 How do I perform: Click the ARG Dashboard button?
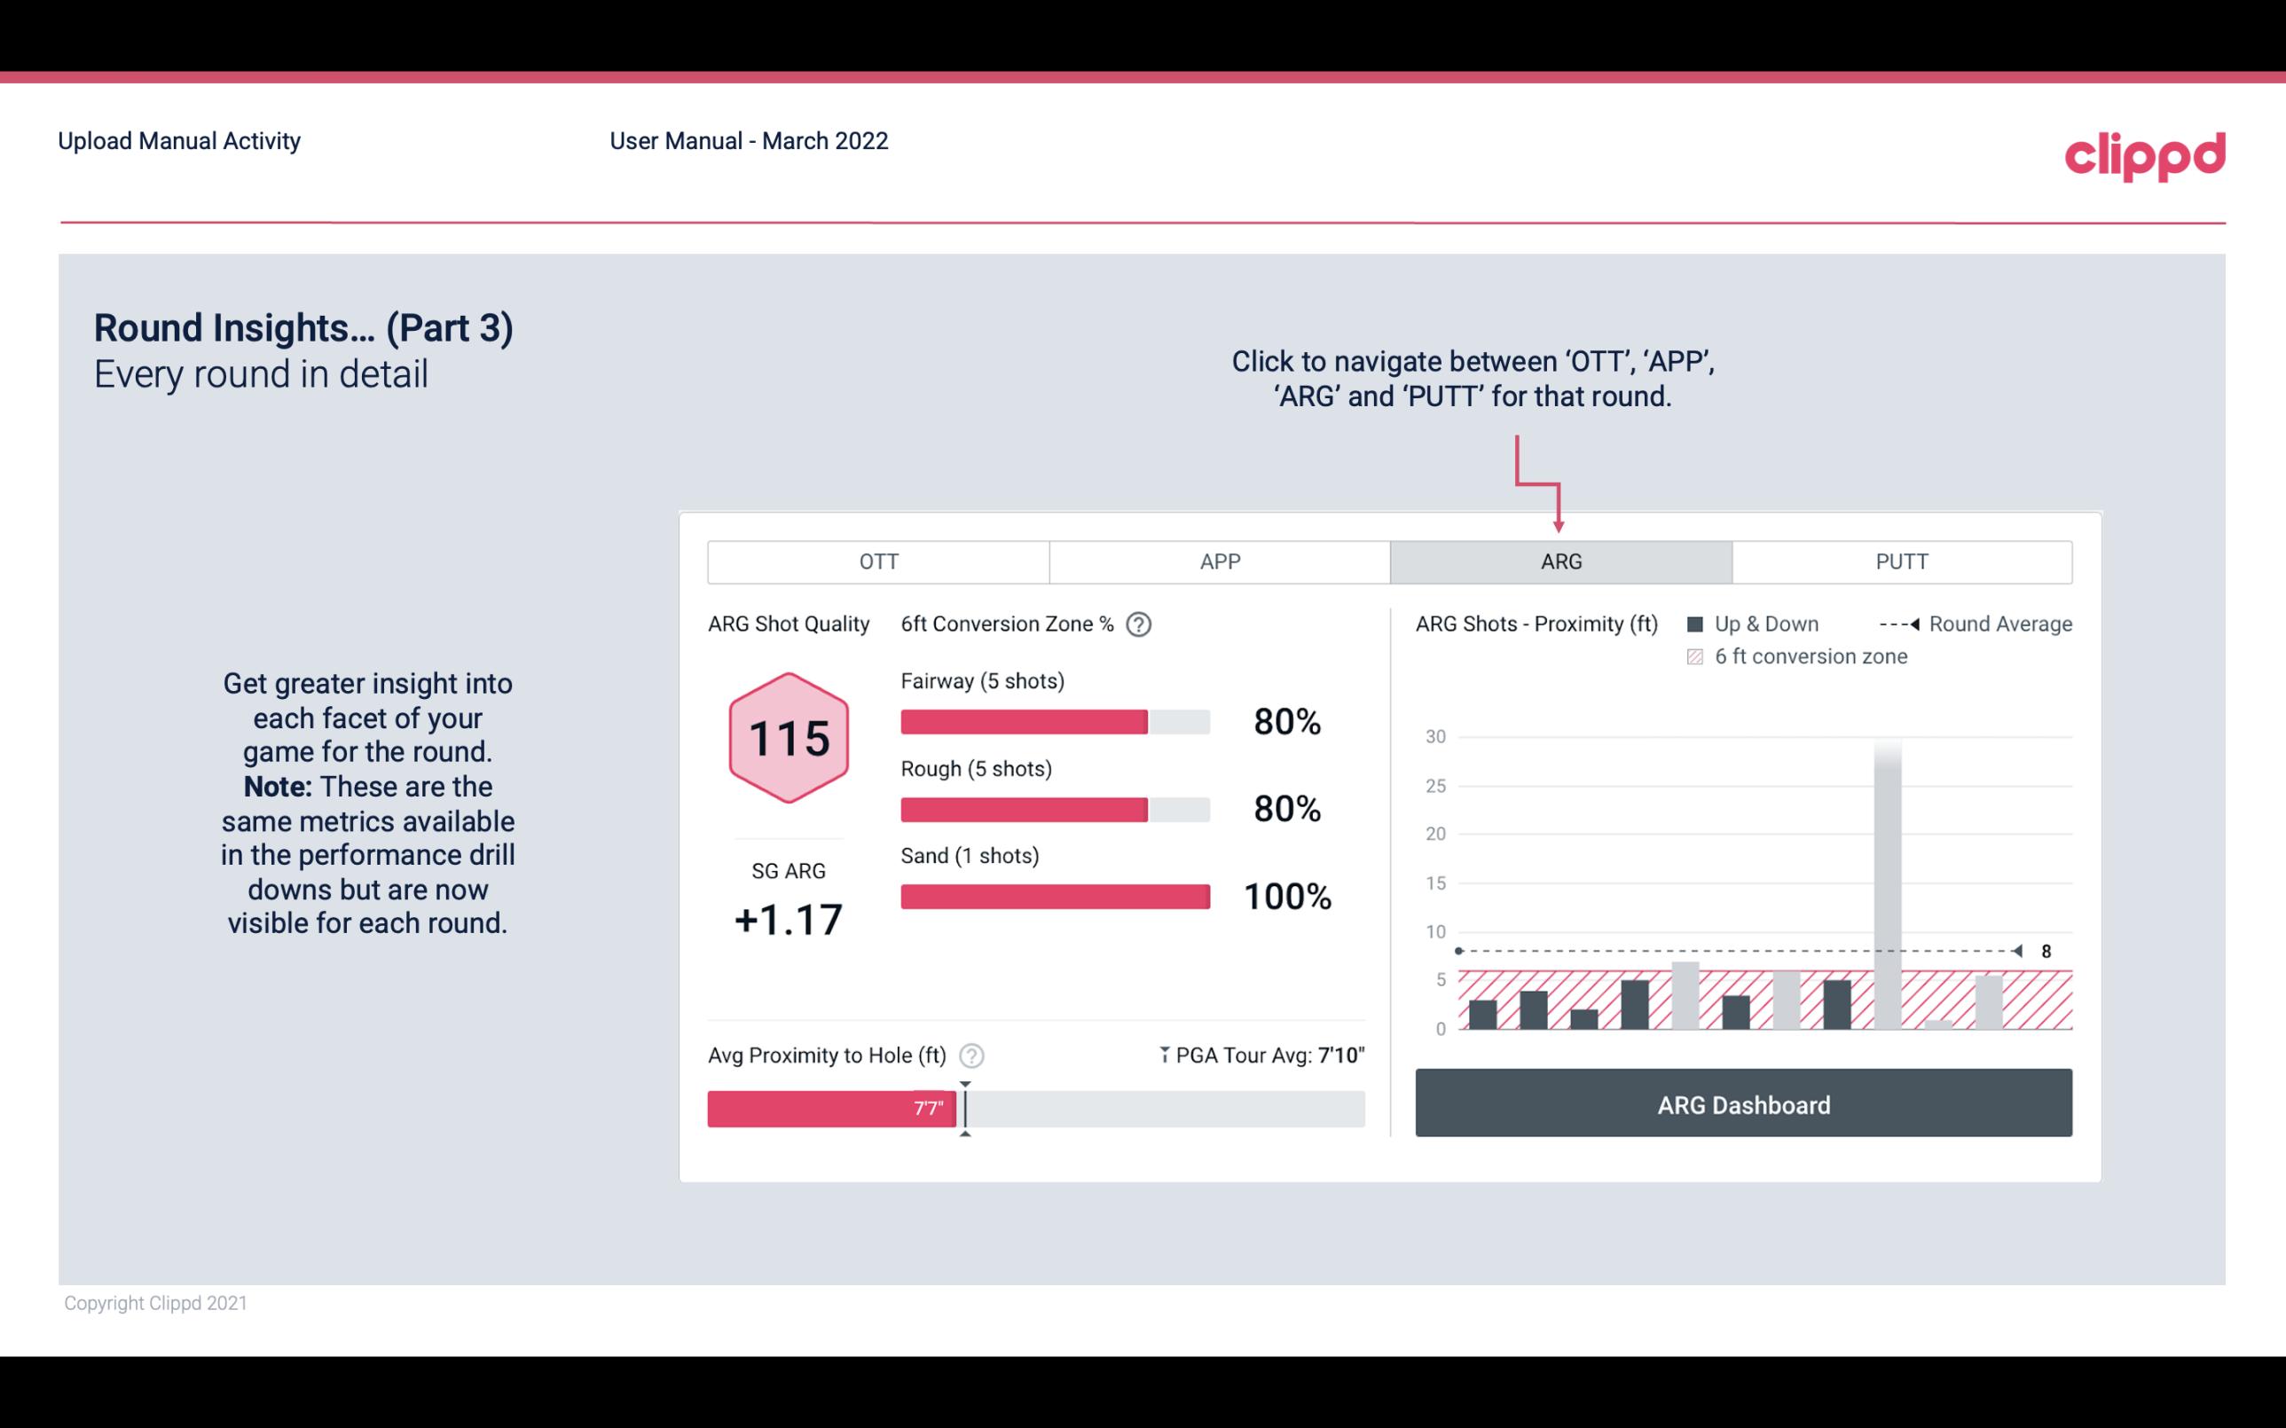[1745, 1104]
